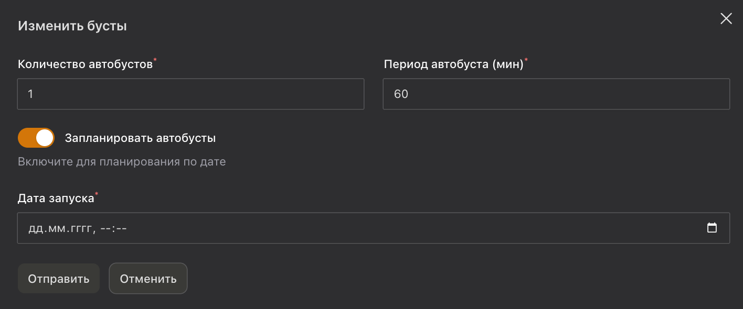Click the close X icon of the dialog
This screenshot has width=743, height=309.
[x=726, y=18]
